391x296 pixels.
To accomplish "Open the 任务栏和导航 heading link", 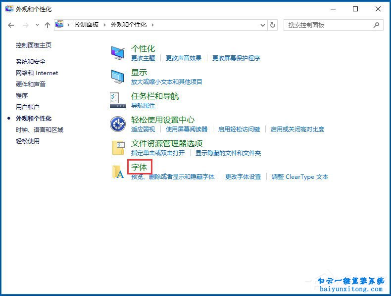I will [155, 96].
